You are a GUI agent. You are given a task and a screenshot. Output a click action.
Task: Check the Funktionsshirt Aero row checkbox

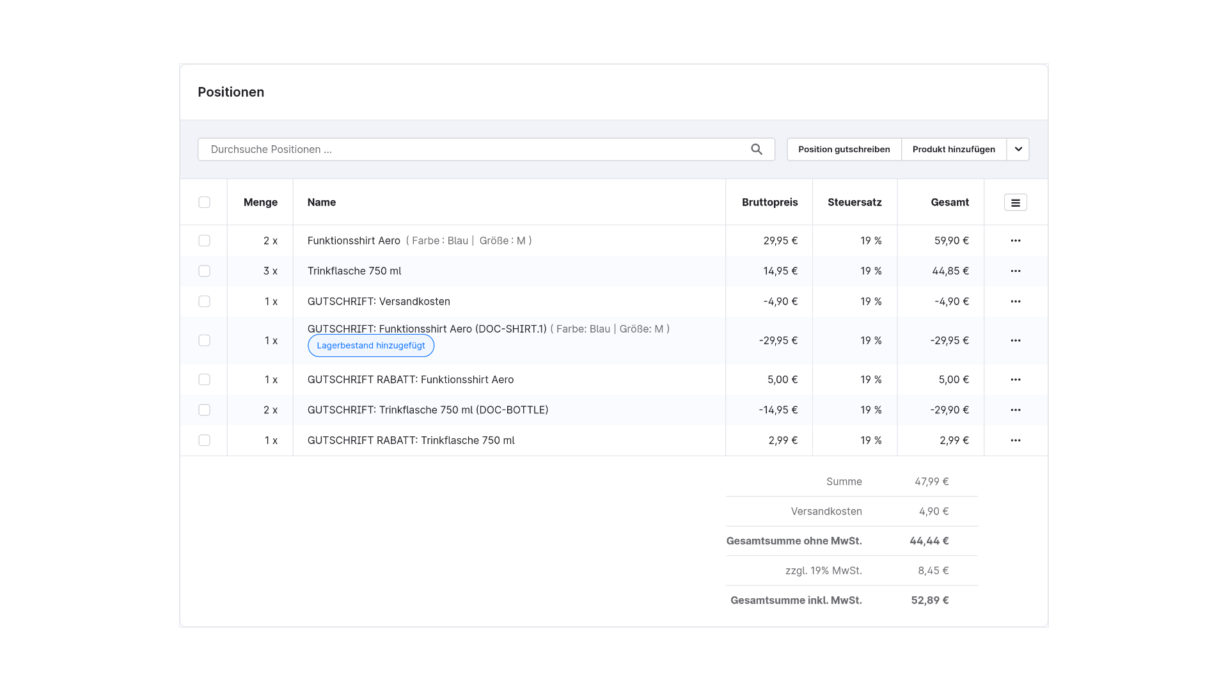point(204,241)
